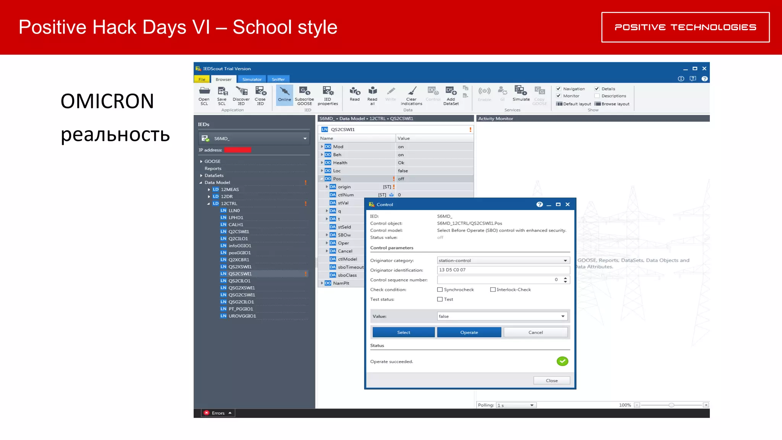Click the zoom in plus button
This screenshot has height=440, width=782.
[706, 405]
